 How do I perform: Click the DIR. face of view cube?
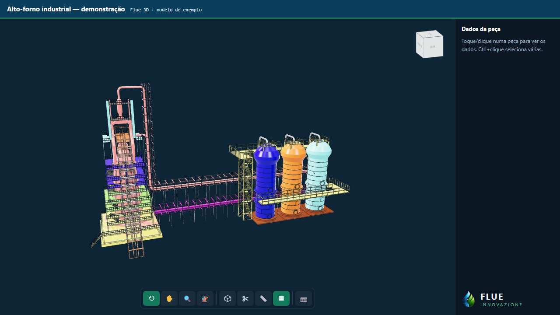(x=433, y=47)
